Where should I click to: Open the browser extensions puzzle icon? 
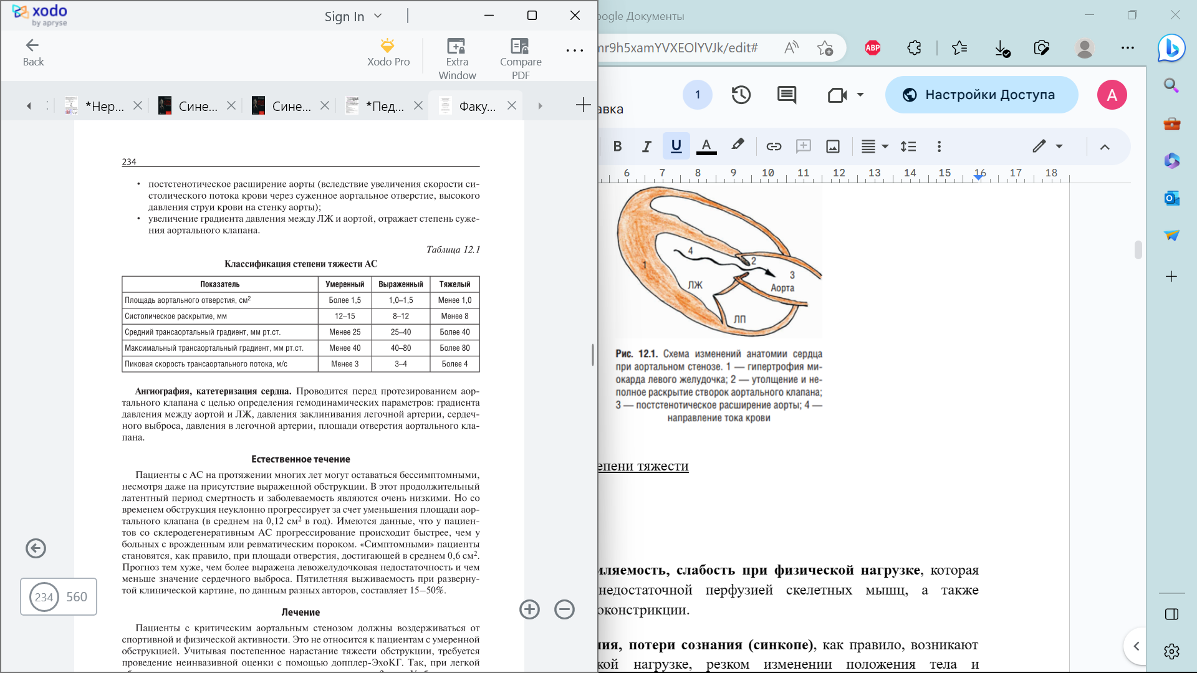click(914, 48)
